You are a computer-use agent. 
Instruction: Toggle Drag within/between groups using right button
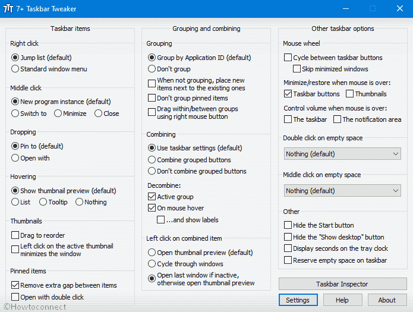(152, 112)
